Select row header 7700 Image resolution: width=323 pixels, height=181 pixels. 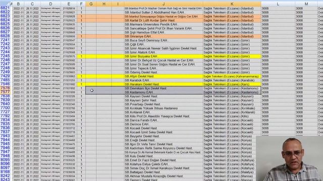[x=5, y=108]
